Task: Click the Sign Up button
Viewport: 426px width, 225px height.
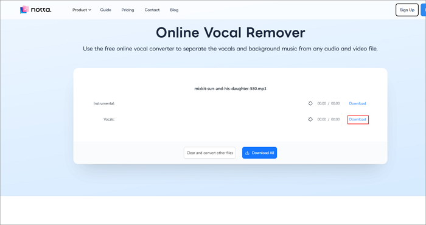Action: (x=407, y=10)
